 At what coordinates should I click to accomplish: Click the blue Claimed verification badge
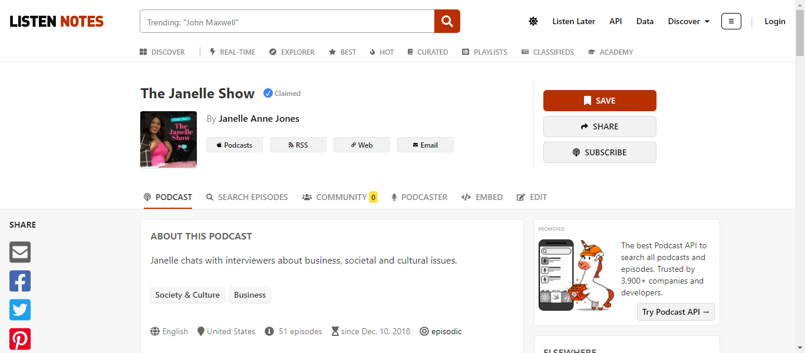(282, 93)
